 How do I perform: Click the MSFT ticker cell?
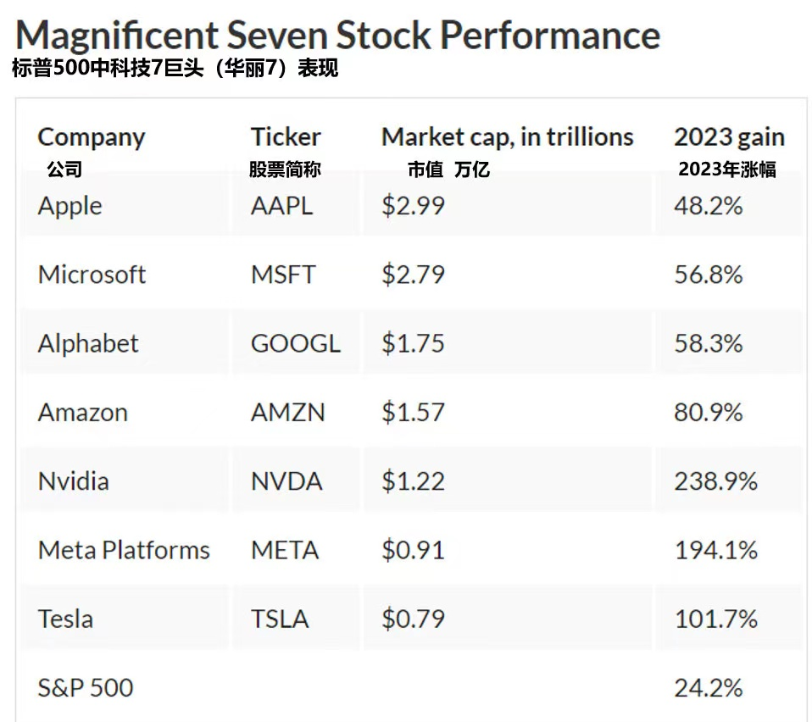click(283, 275)
